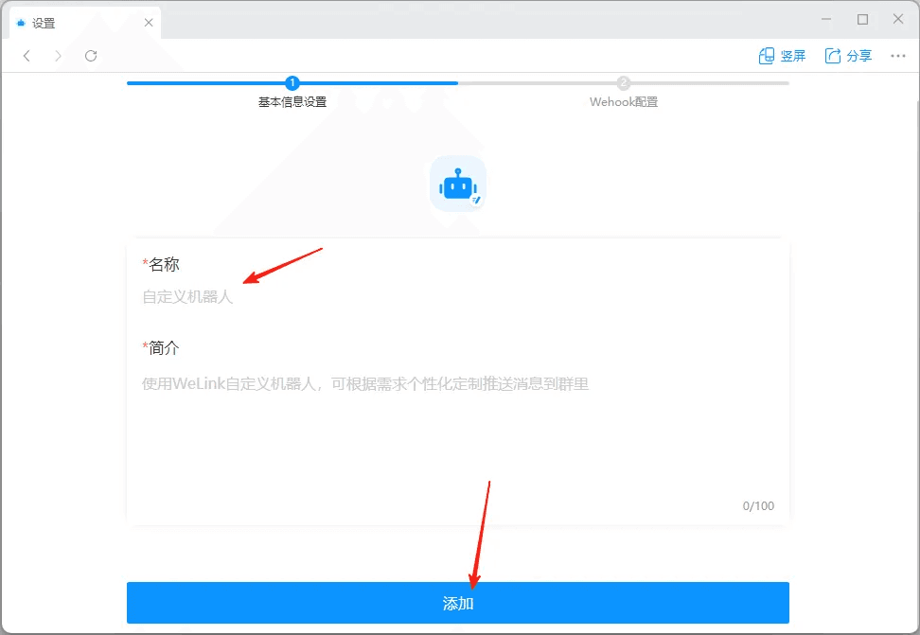Click the blue step progress bar
This screenshot has height=635, width=920.
pos(208,83)
